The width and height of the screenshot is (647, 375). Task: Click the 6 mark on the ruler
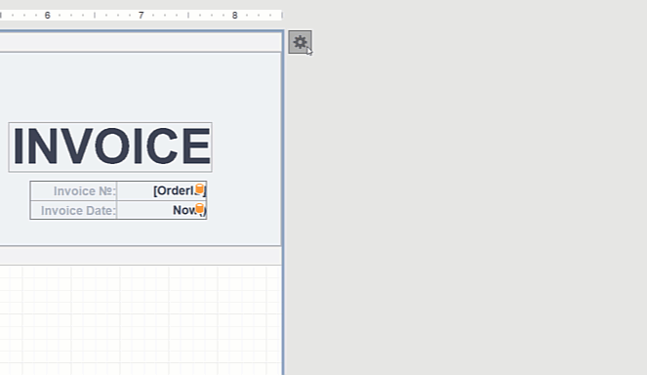click(x=48, y=16)
